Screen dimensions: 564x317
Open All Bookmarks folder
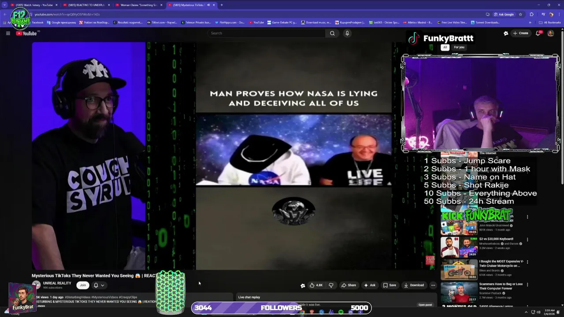(x=550, y=22)
